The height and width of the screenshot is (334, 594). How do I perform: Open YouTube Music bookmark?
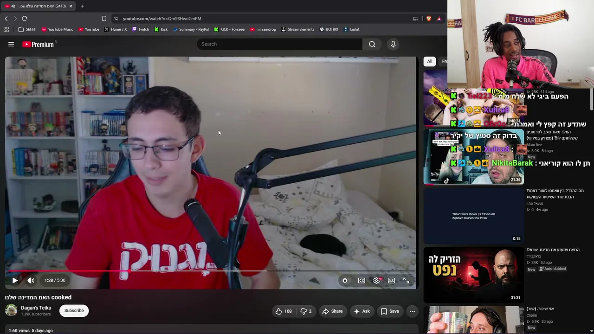[x=58, y=29]
